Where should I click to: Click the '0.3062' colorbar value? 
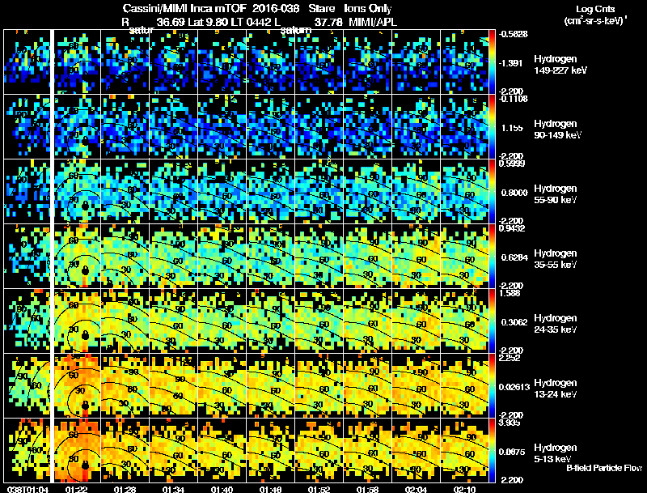514,322
